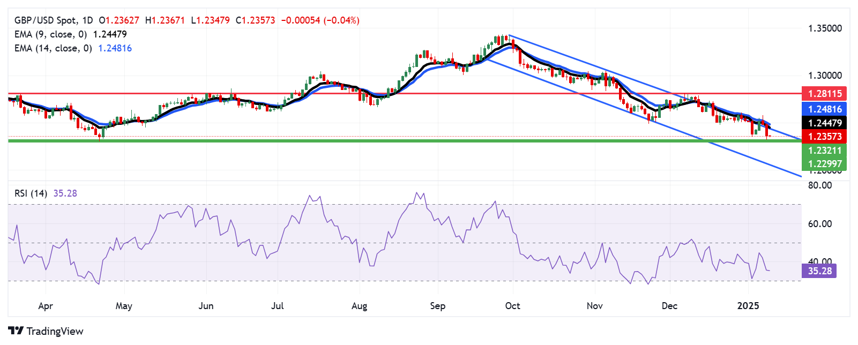Screen dimensions: 858x345
Task: Click the green 1.23211 support price label
Action: pos(824,151)
